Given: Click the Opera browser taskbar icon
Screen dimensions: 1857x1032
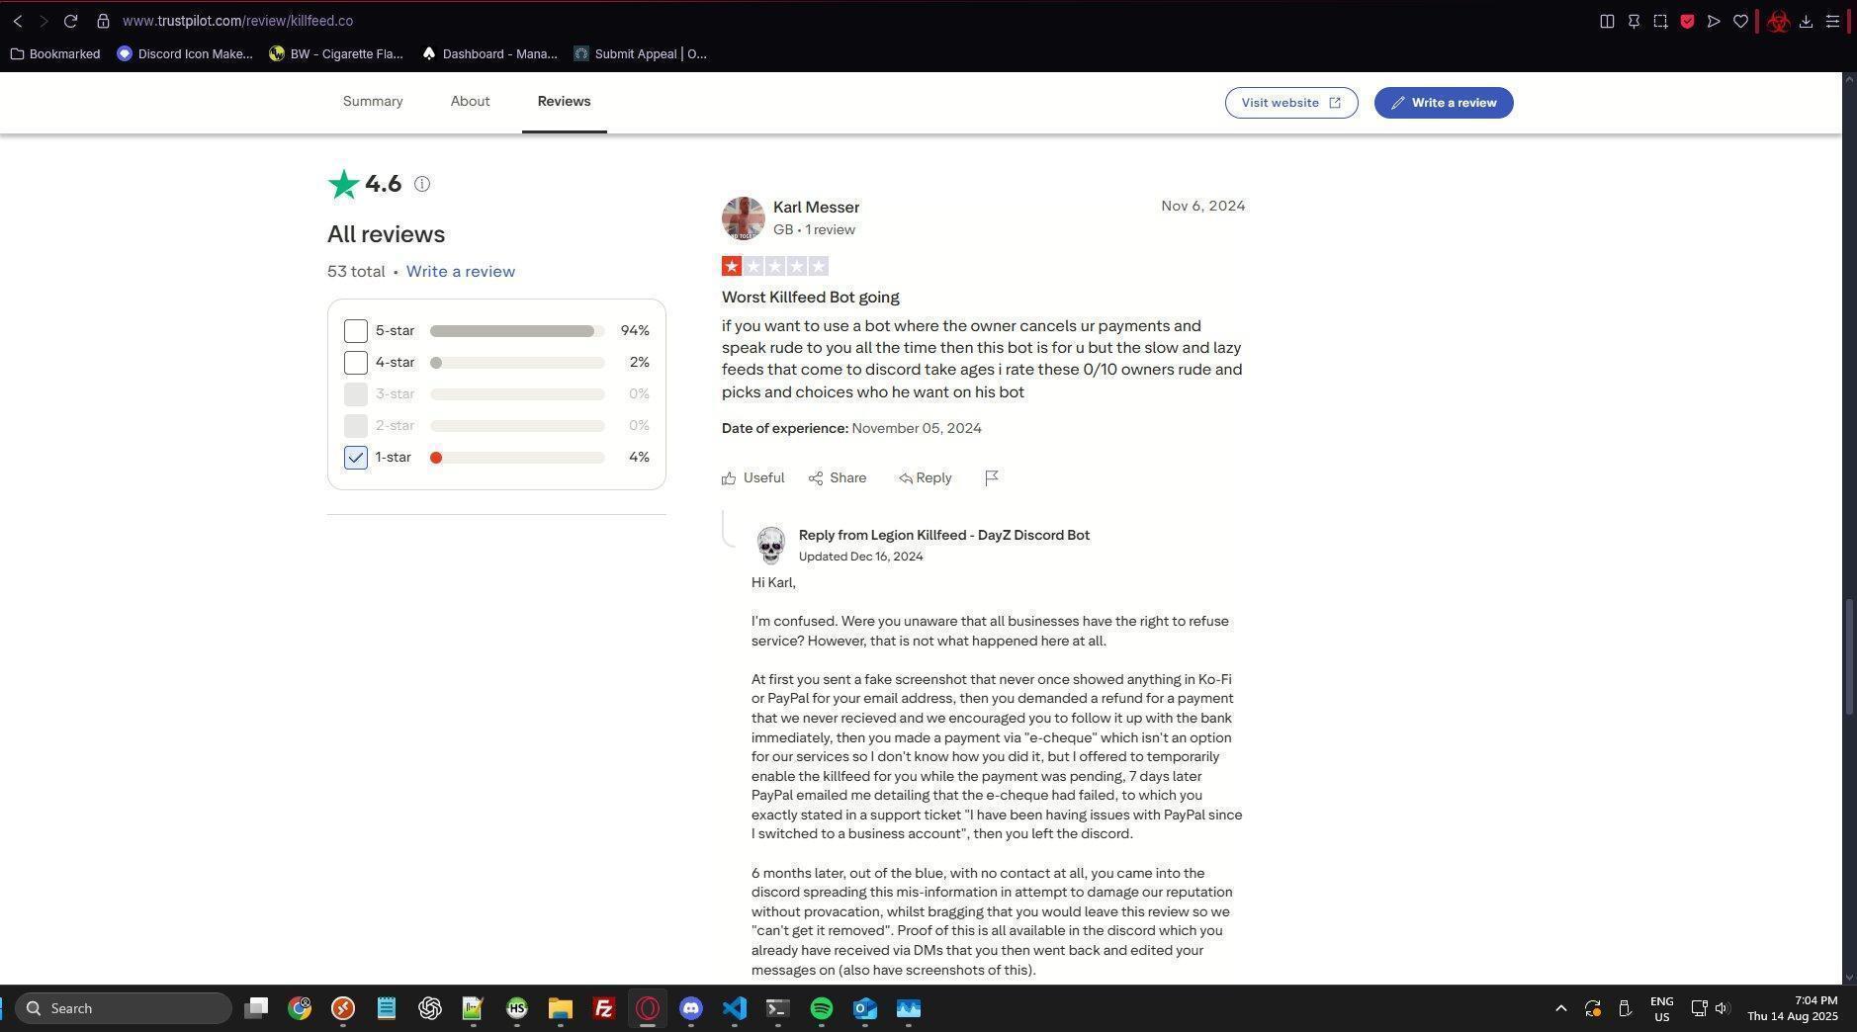Looking at the screenshot, I should [x=648, y=1008].
